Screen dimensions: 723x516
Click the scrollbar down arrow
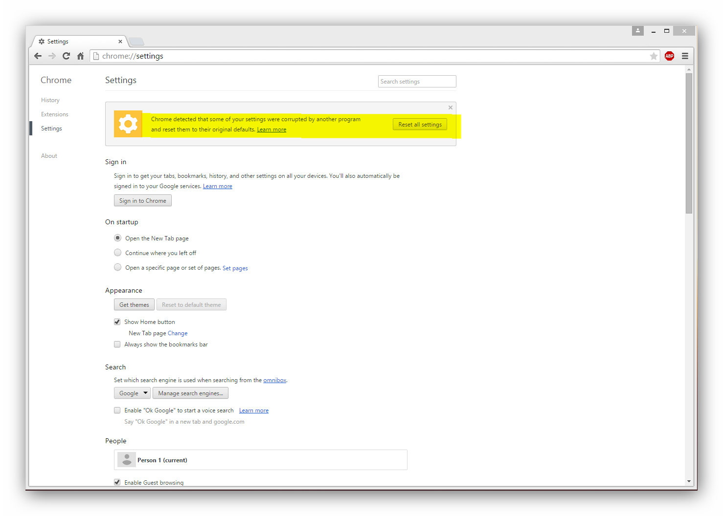689,481
